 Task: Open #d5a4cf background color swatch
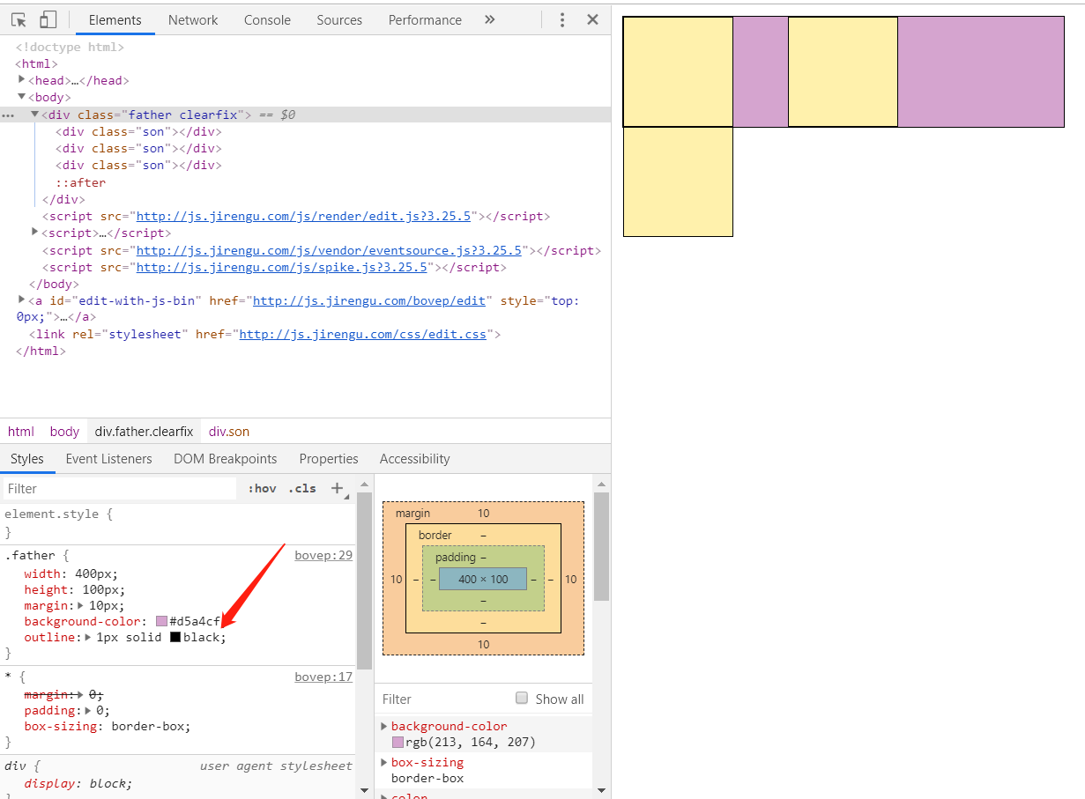(161, 621)
